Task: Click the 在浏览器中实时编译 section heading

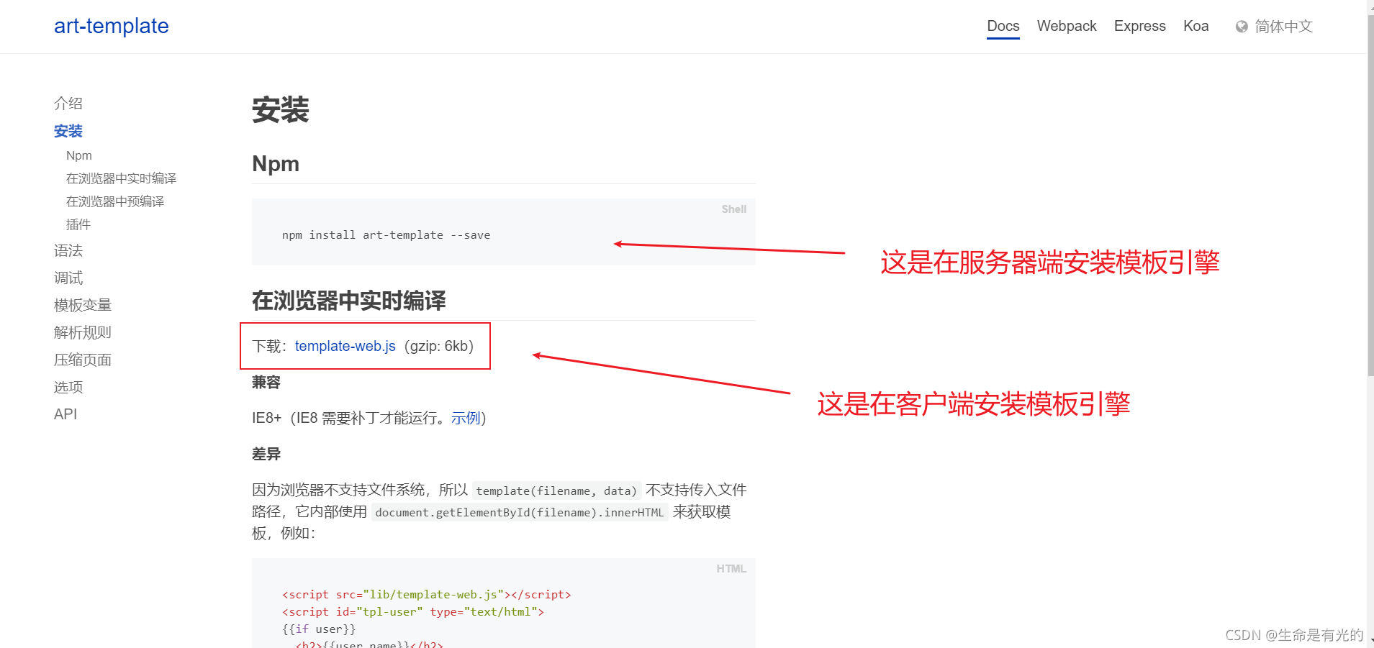Action: (x=349, y=301)
